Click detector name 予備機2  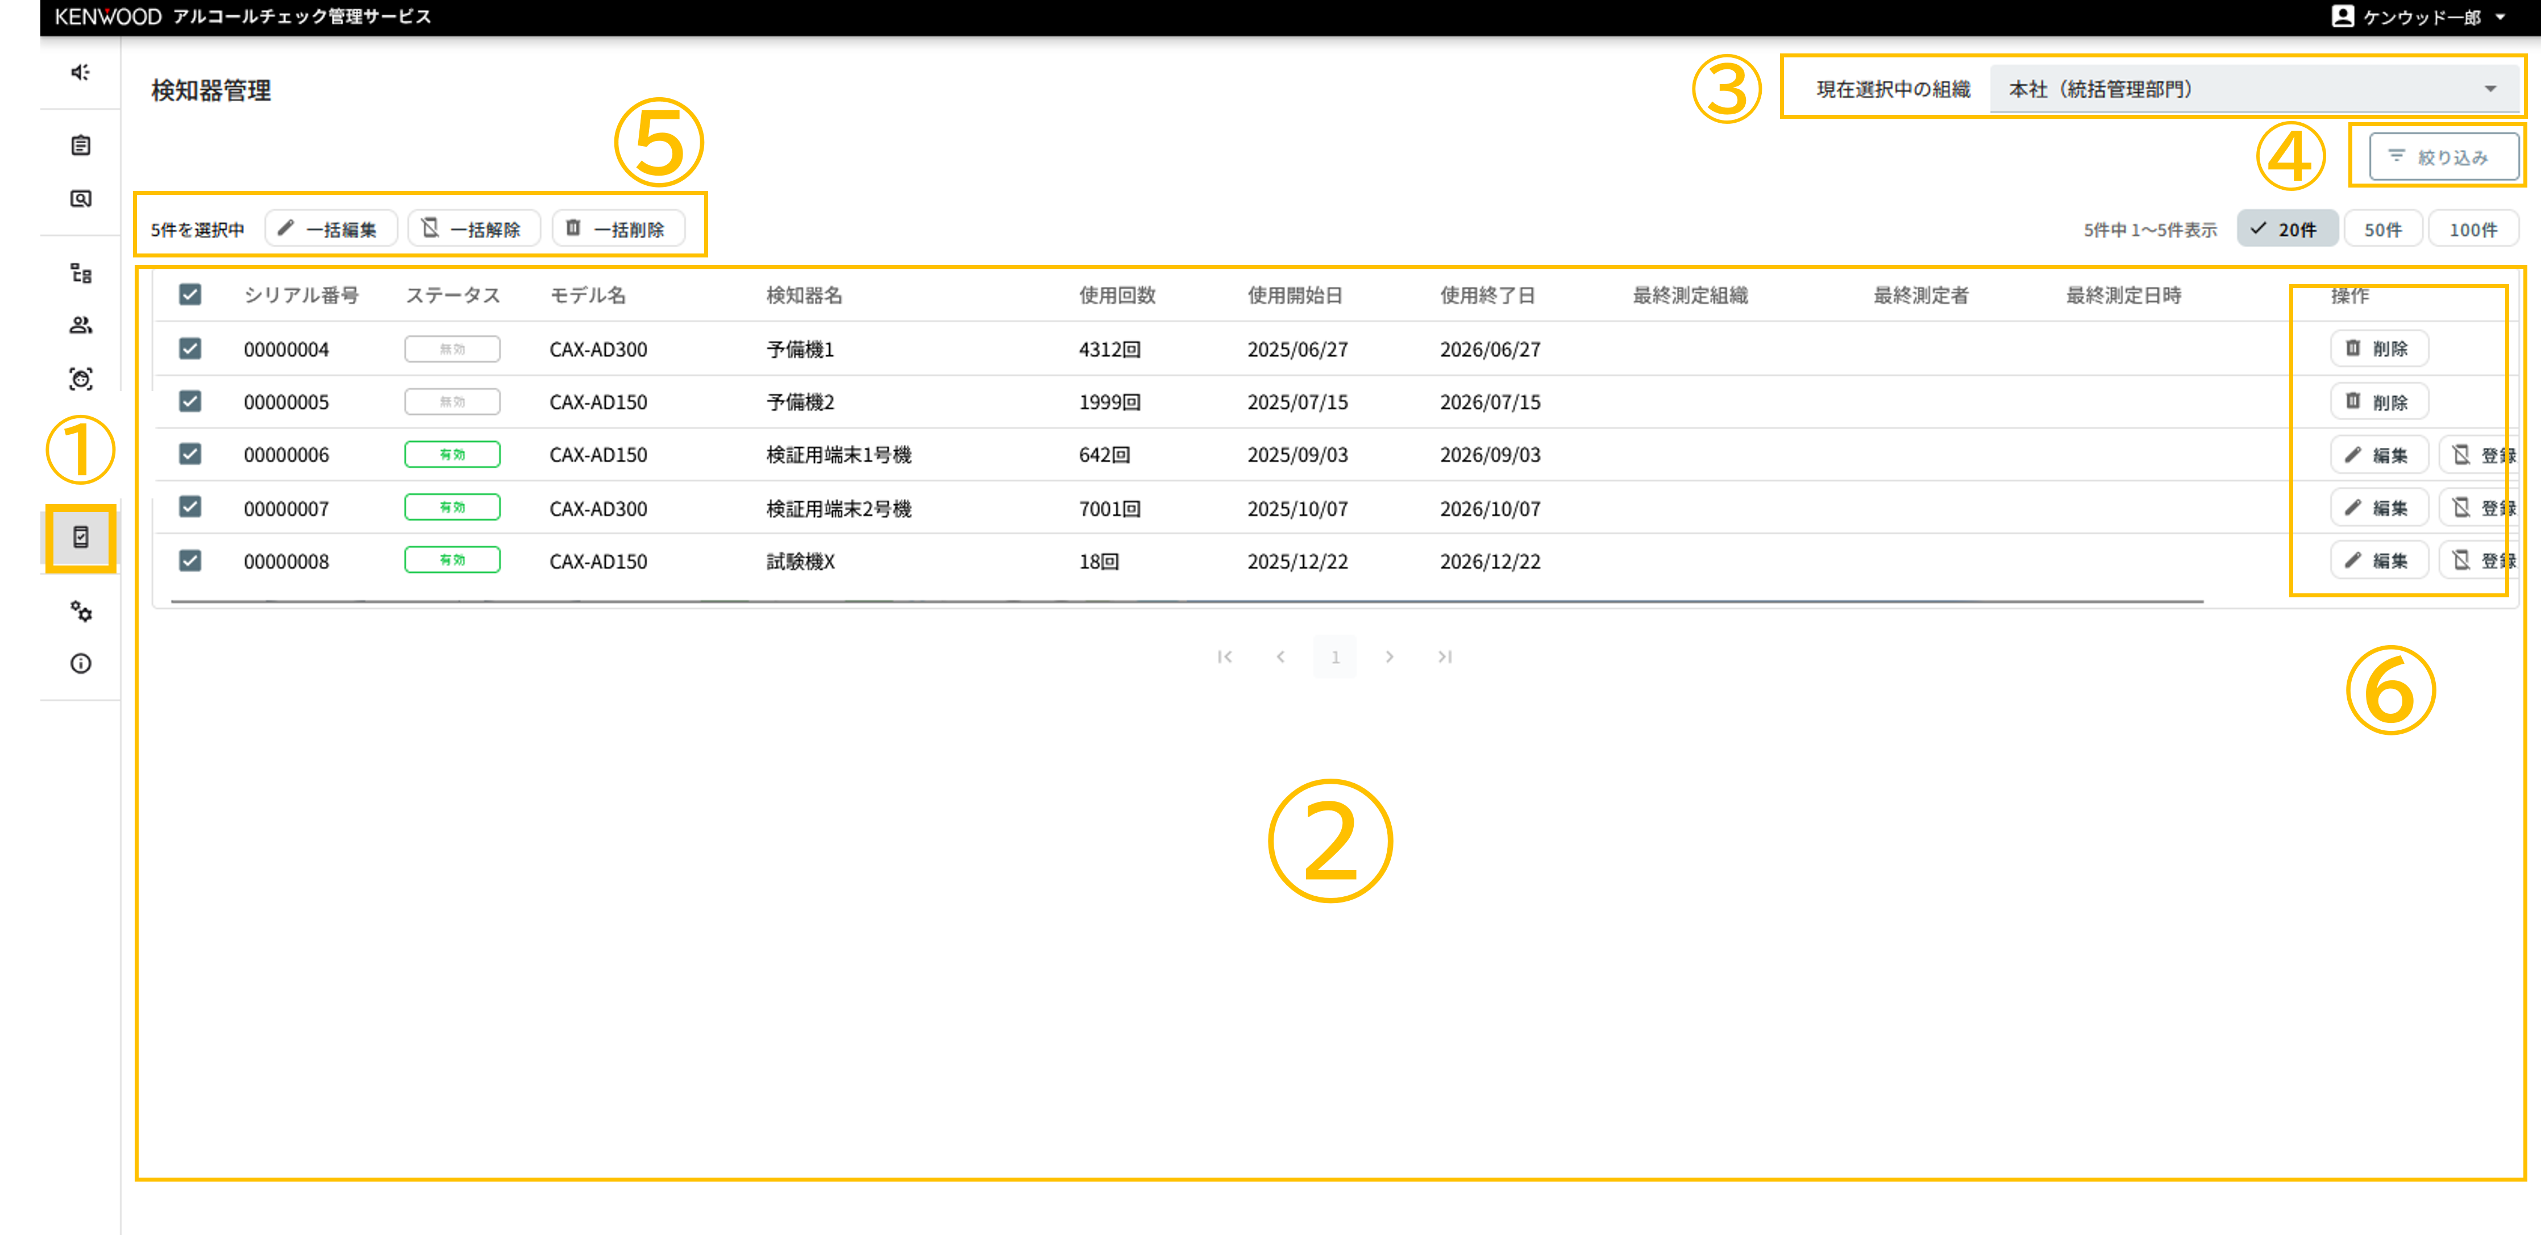(800, 401)
